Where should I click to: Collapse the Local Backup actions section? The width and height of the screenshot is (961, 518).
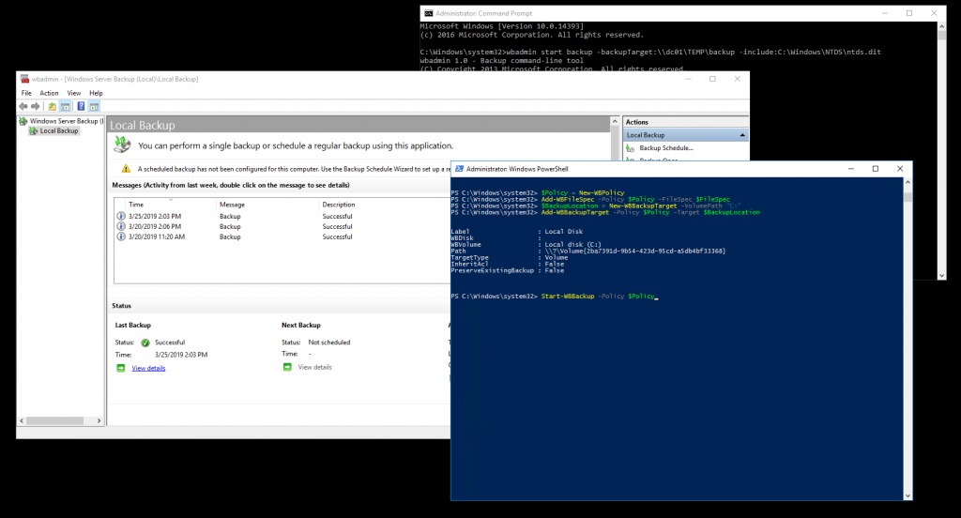click(x=743, y=135)
